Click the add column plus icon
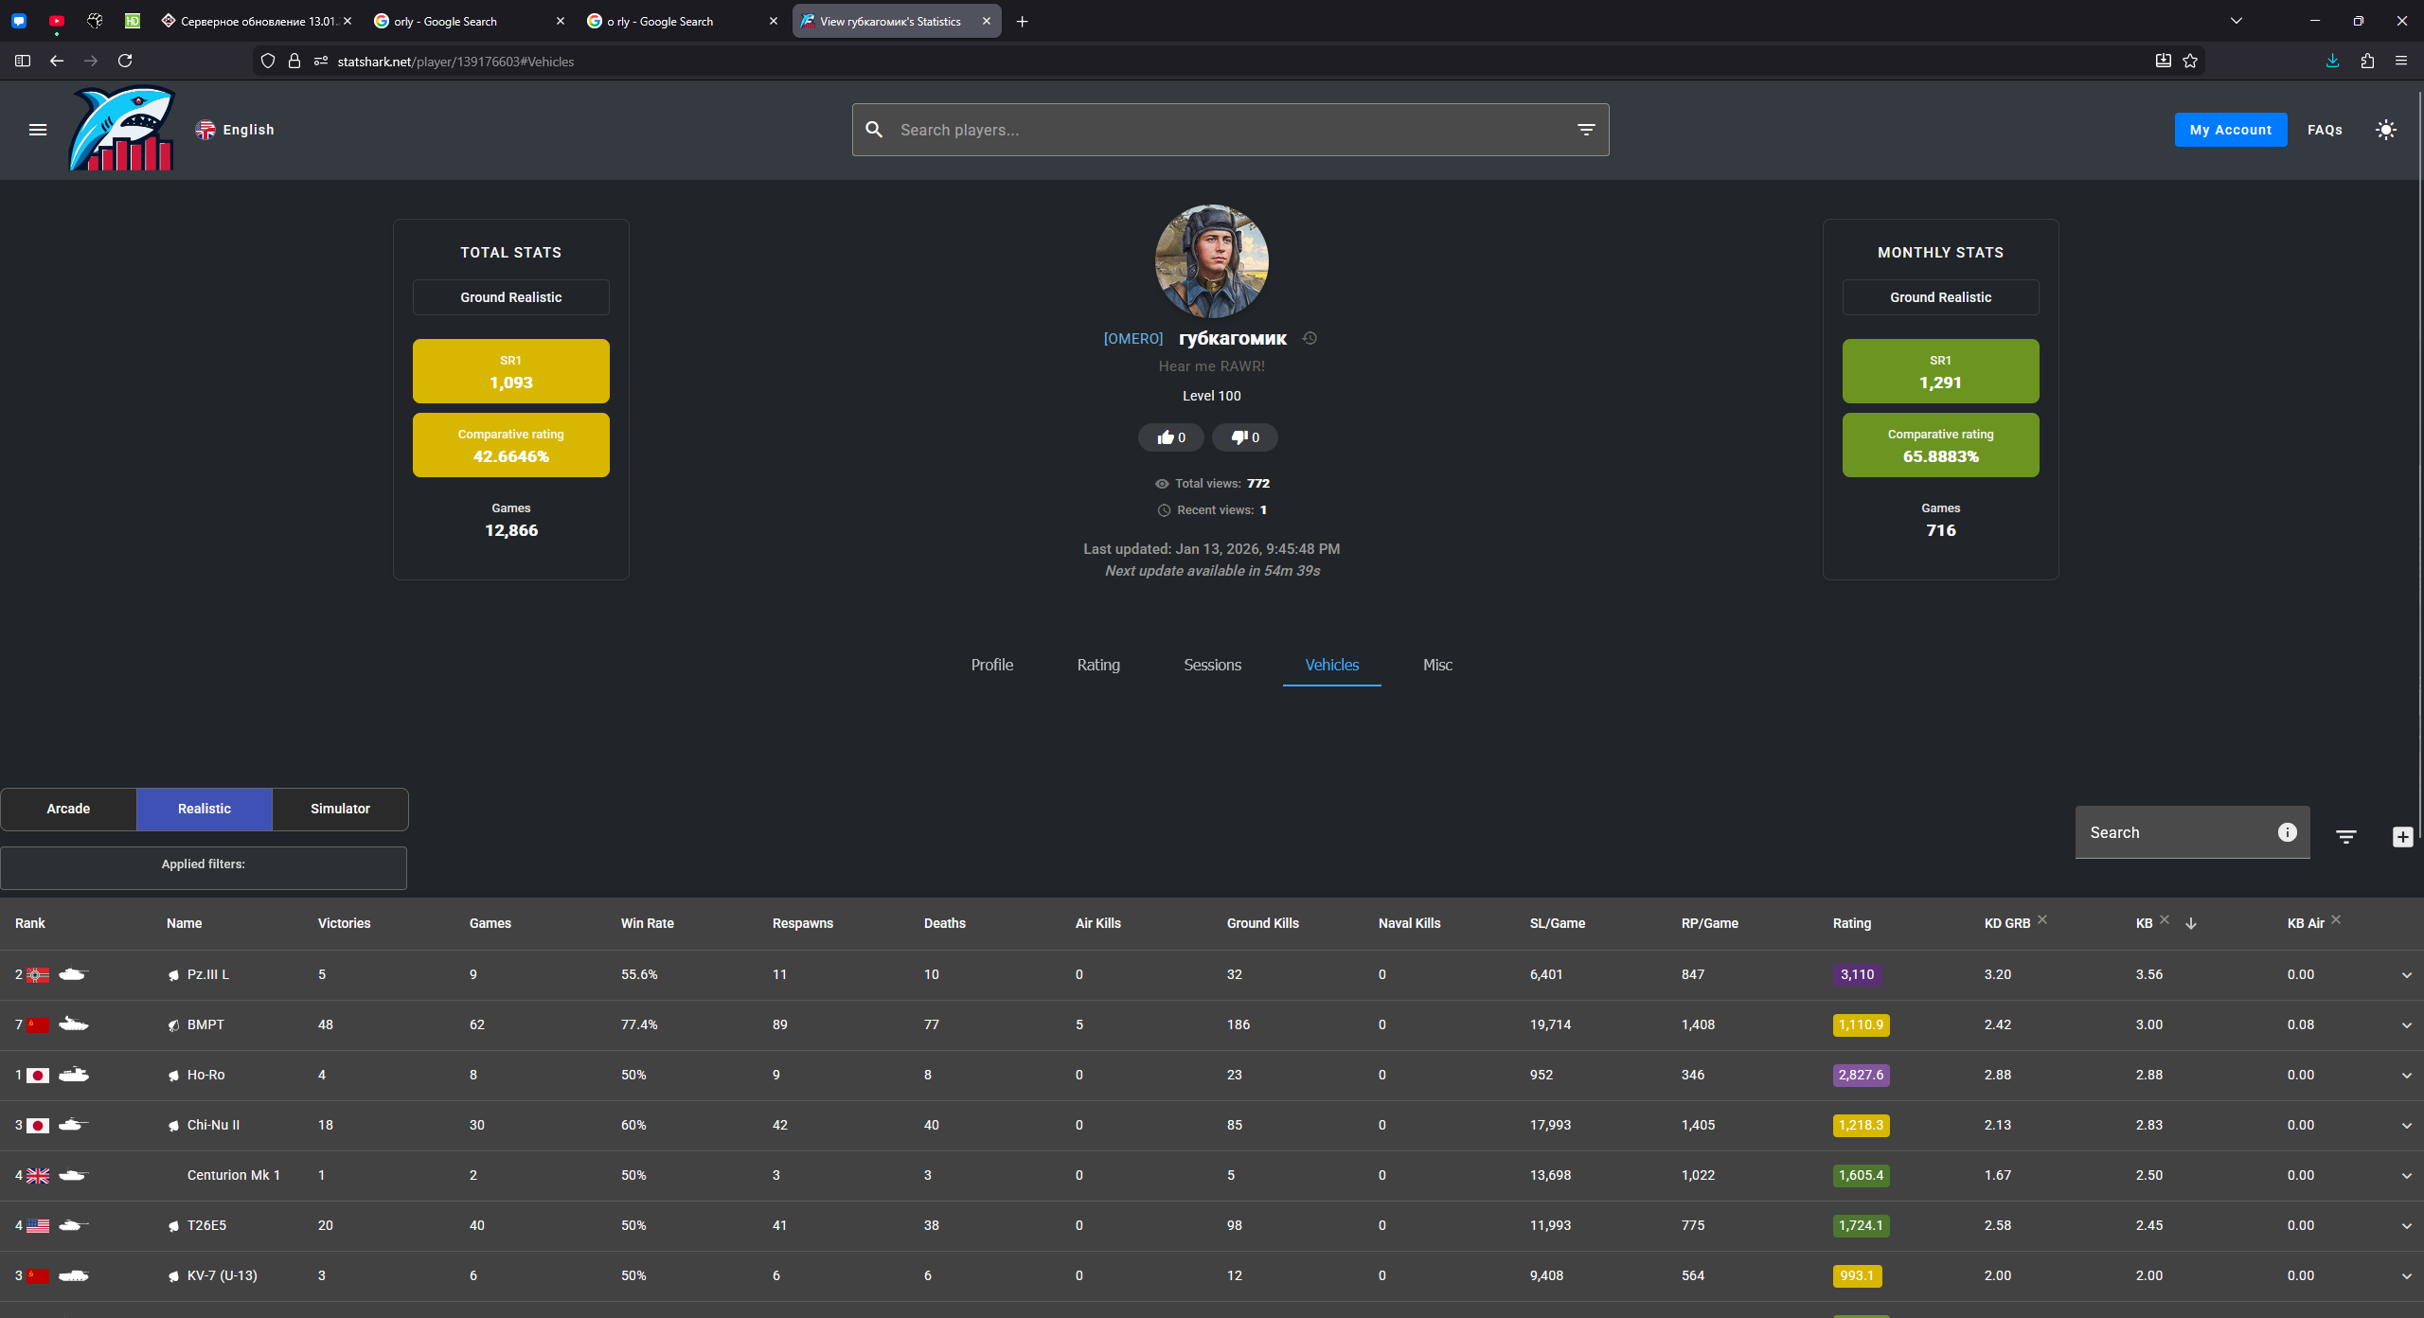The width and height of the screenshot is (2424, 1318). (x=2402, y=837)
